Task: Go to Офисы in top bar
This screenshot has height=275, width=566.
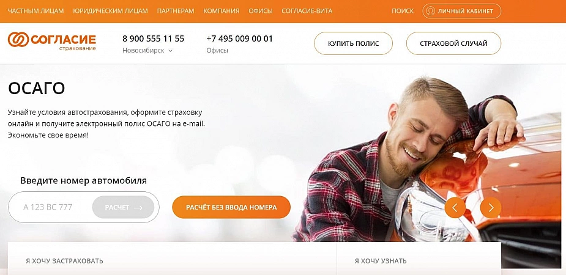Action: pos(260,11)
